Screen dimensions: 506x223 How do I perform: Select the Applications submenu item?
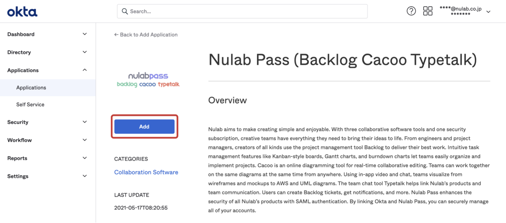point(48,88)
